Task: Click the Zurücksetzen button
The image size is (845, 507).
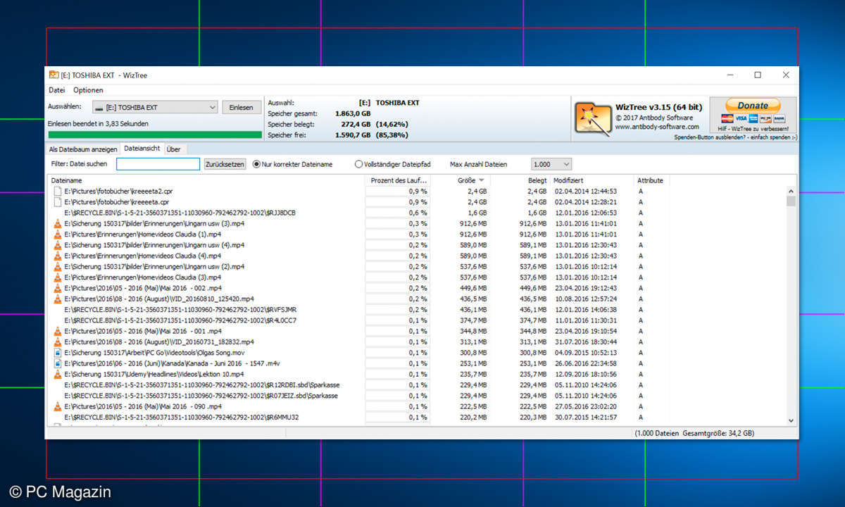Action: click(225, 164)
